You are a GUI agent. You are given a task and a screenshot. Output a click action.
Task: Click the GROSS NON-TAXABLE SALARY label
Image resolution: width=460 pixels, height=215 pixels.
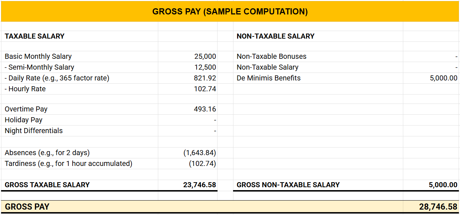coord(288,185)
